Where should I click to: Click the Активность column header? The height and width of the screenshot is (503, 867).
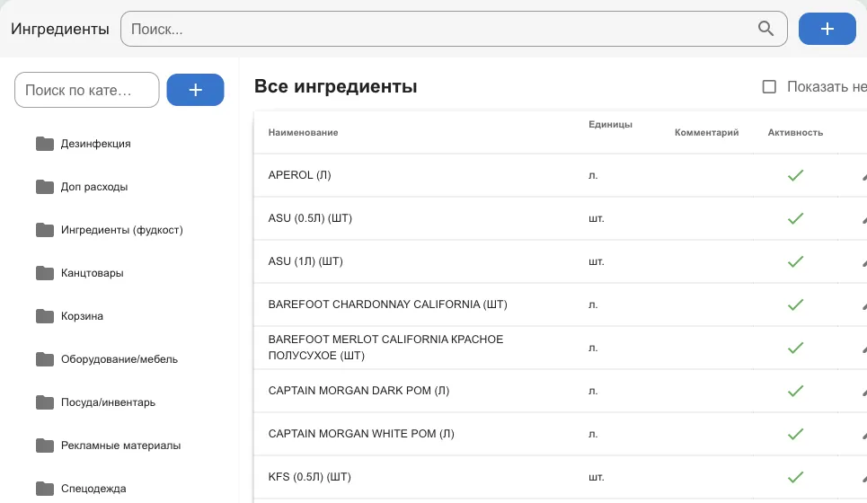(795, 133)
